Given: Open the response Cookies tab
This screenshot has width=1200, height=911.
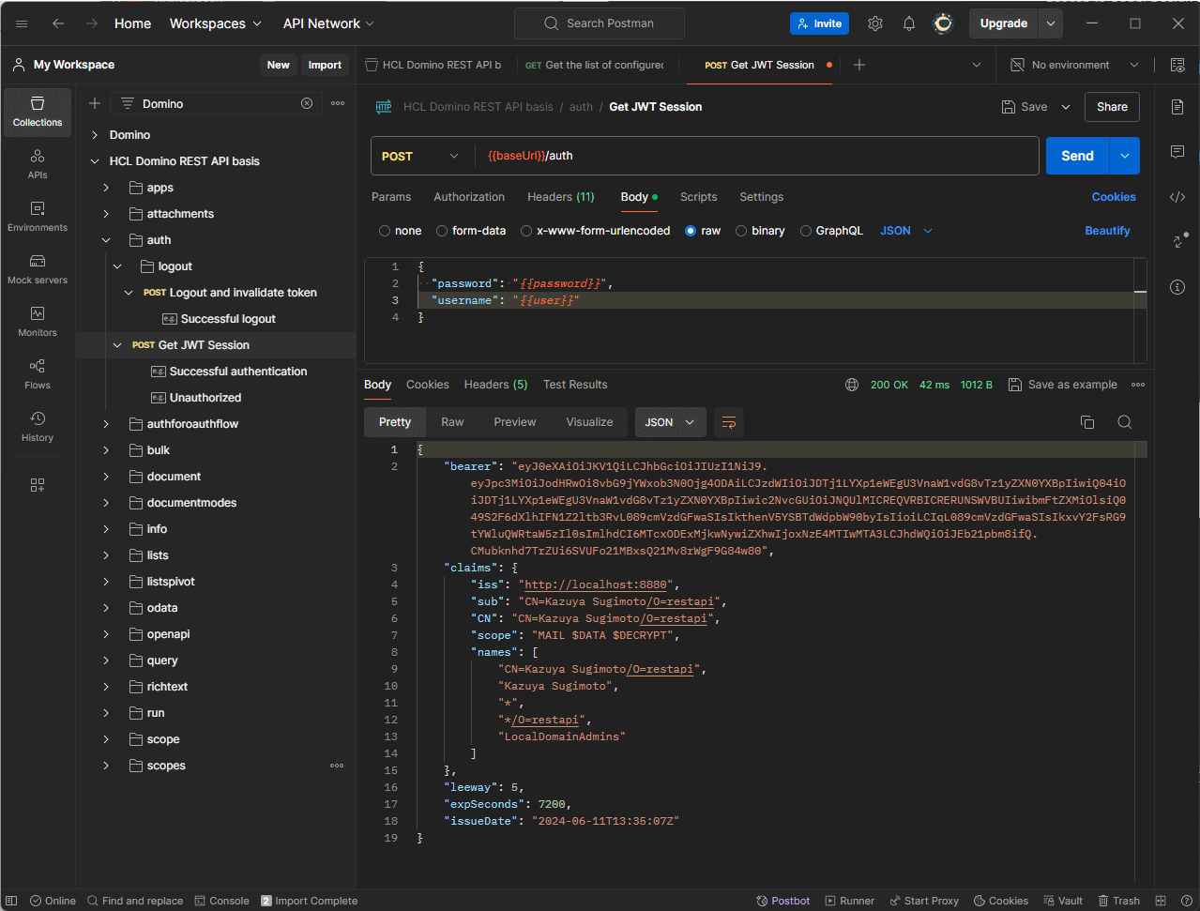Looking at the screenshot, I should click(x=427, y=385).
